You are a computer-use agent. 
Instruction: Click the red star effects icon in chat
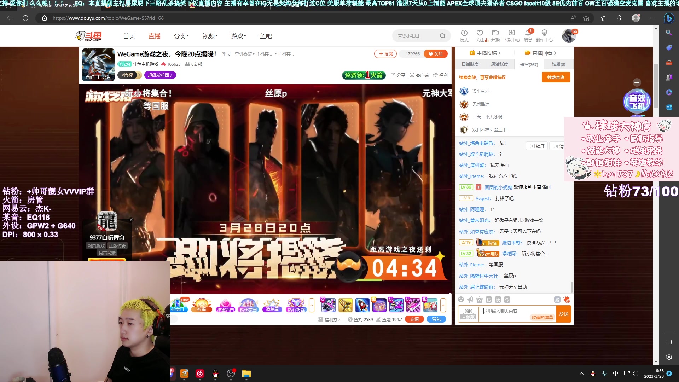(x=567, y=300)
